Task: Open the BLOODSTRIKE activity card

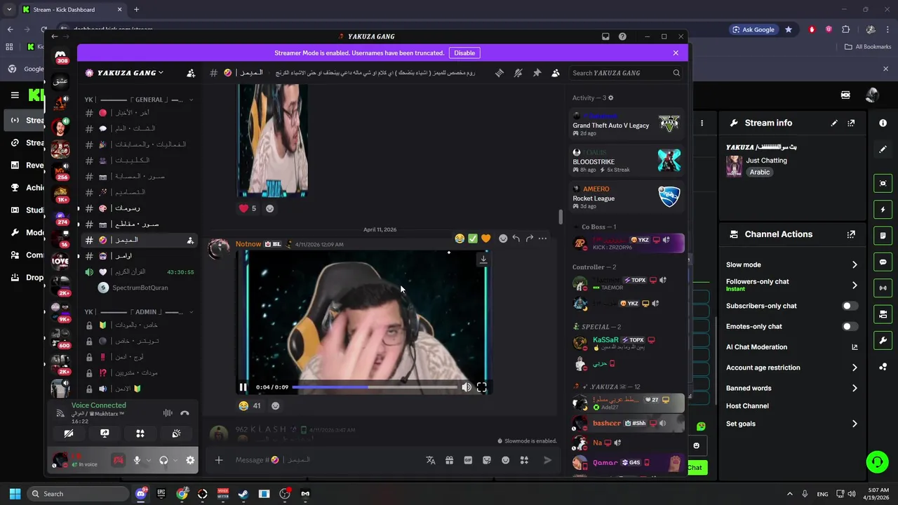Action: point(626,161)
